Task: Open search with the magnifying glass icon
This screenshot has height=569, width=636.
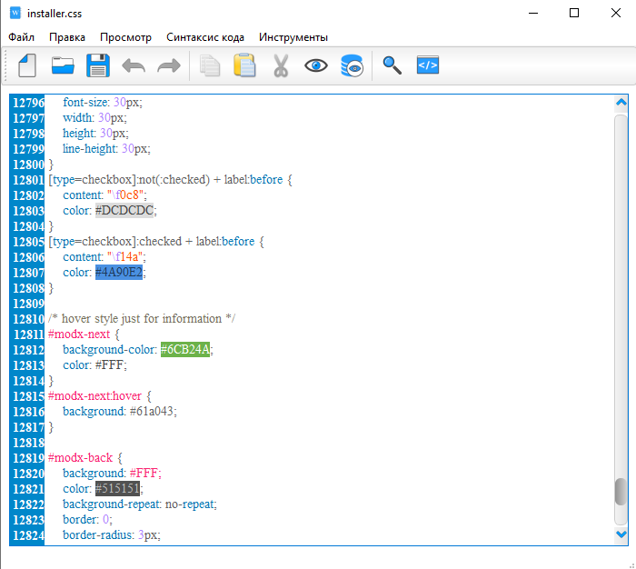Action: [392, 65]
